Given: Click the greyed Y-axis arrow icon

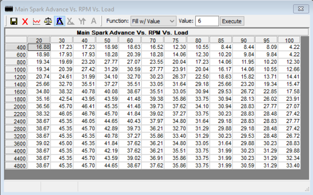Looking at the screenshot, I should coord(82,21).
